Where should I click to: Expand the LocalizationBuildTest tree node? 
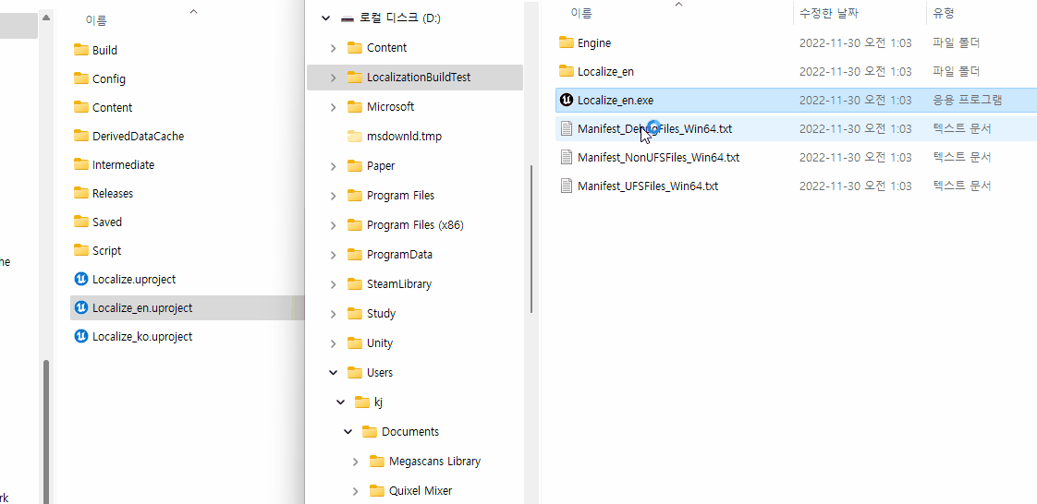pos(333,78)
